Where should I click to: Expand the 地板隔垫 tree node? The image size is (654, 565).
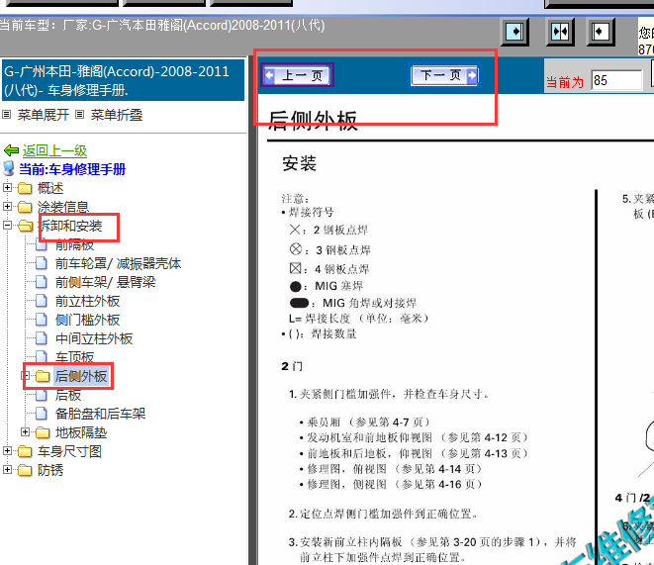click(25, 432)
